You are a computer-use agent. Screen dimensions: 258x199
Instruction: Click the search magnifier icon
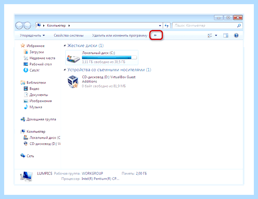(x=239, y=25)
